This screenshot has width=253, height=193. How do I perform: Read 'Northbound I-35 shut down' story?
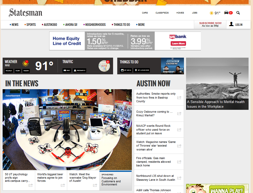point(156,178)
